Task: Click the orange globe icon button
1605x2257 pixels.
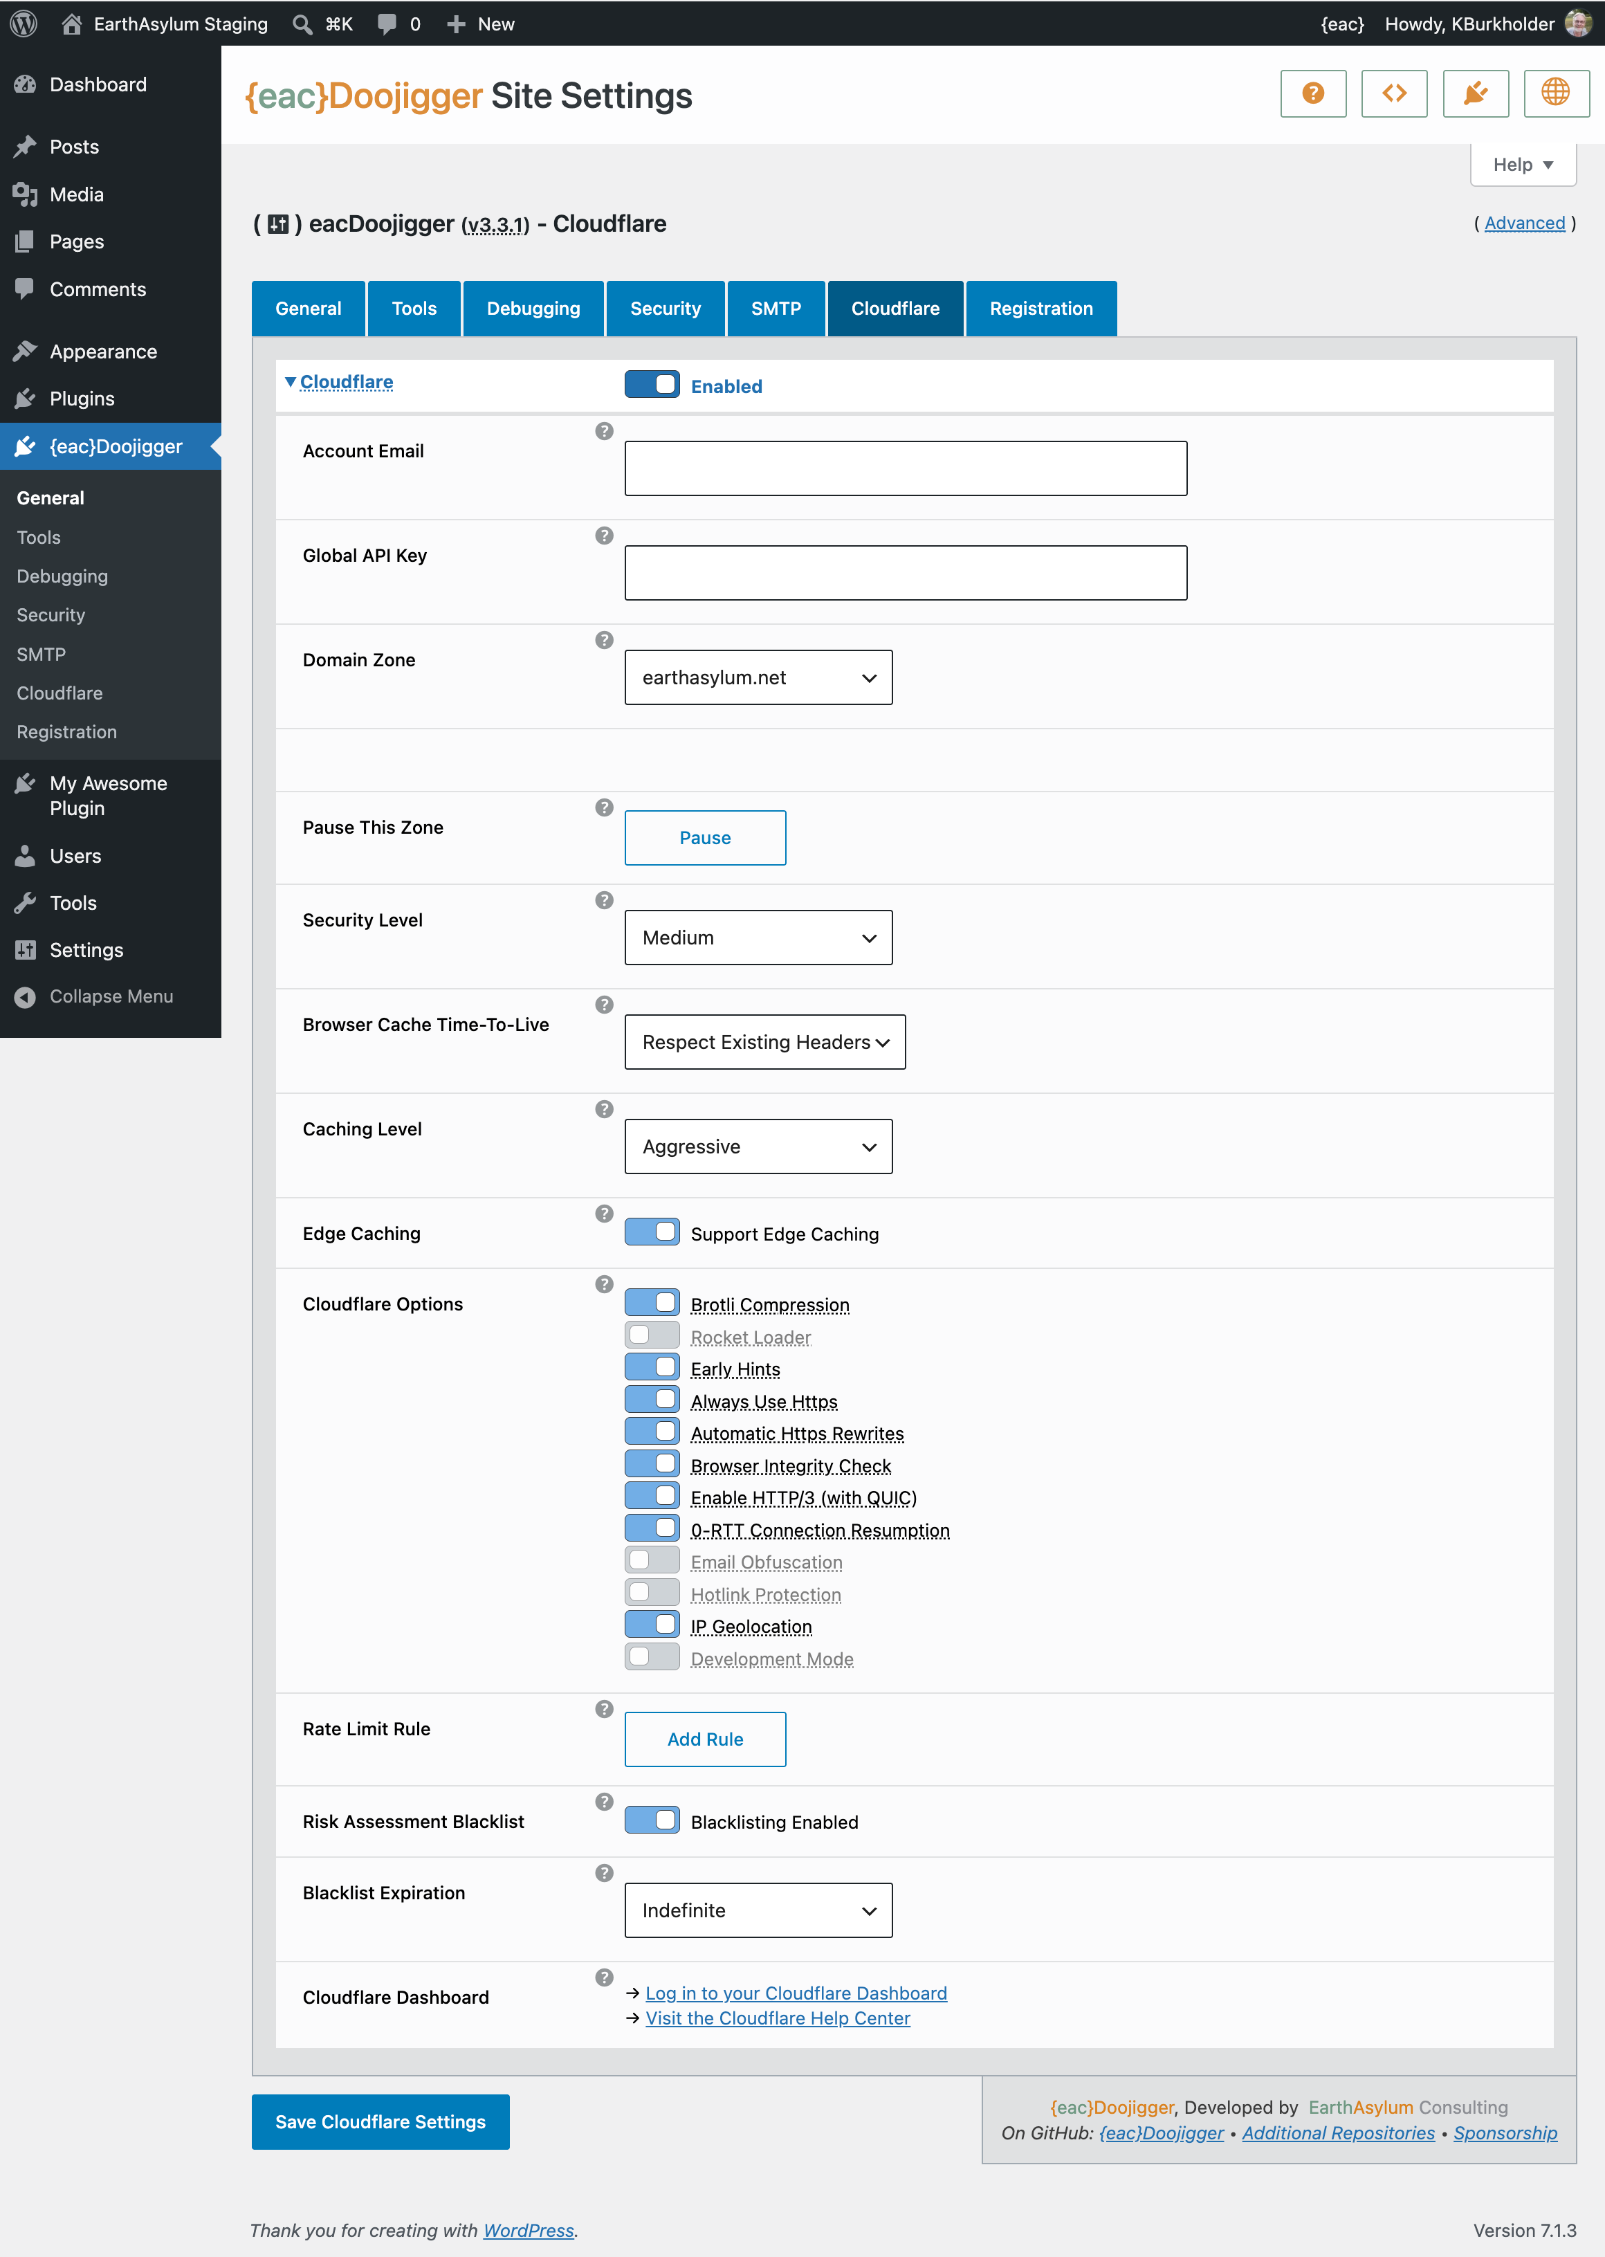Action: point(1557,94)
